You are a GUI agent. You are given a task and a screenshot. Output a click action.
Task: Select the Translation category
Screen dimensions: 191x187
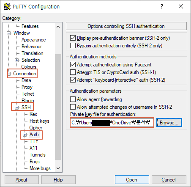[33, 53]
